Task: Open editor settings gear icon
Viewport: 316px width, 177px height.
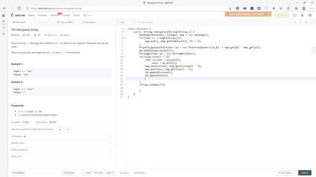Action: pyautogui.click(x=306, y=22)
